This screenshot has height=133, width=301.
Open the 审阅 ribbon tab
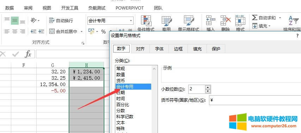pyautogui.click(x=28, y=8)
